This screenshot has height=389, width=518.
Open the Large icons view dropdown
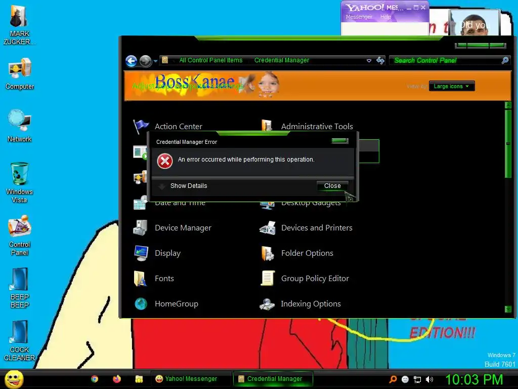pyautogui.click(x=452, y=86)
